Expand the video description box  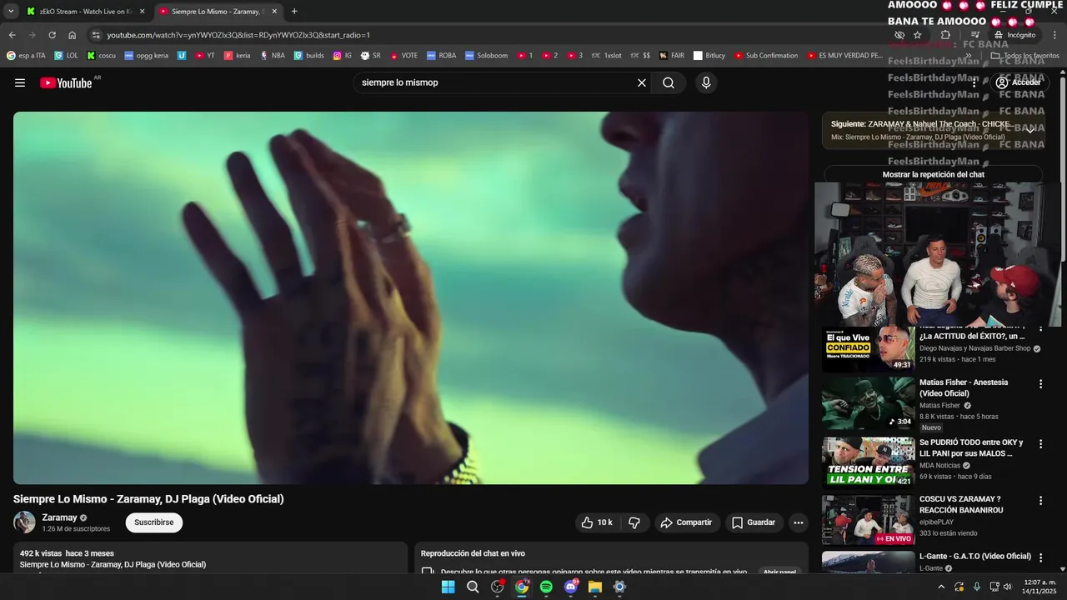(210, 558)
